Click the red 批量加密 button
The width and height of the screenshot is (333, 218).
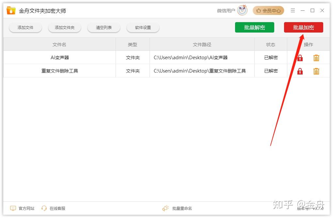point(304,27)
